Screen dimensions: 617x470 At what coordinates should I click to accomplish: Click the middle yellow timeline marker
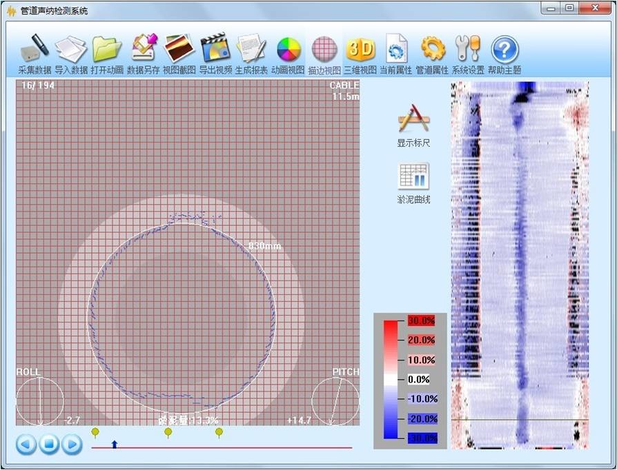pos(168,433)
